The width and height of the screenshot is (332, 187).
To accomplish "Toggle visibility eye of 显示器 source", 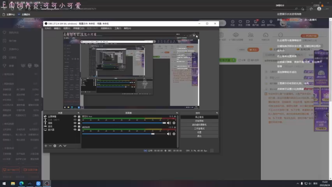I will (75, 130).
